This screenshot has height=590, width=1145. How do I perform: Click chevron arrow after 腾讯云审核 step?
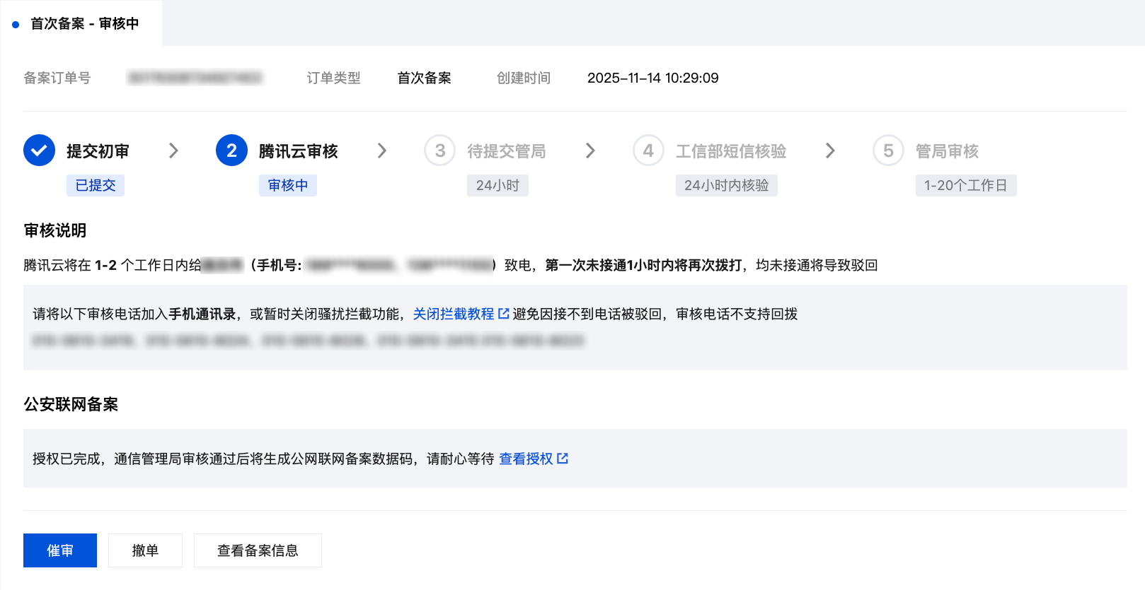click(382, 151)
